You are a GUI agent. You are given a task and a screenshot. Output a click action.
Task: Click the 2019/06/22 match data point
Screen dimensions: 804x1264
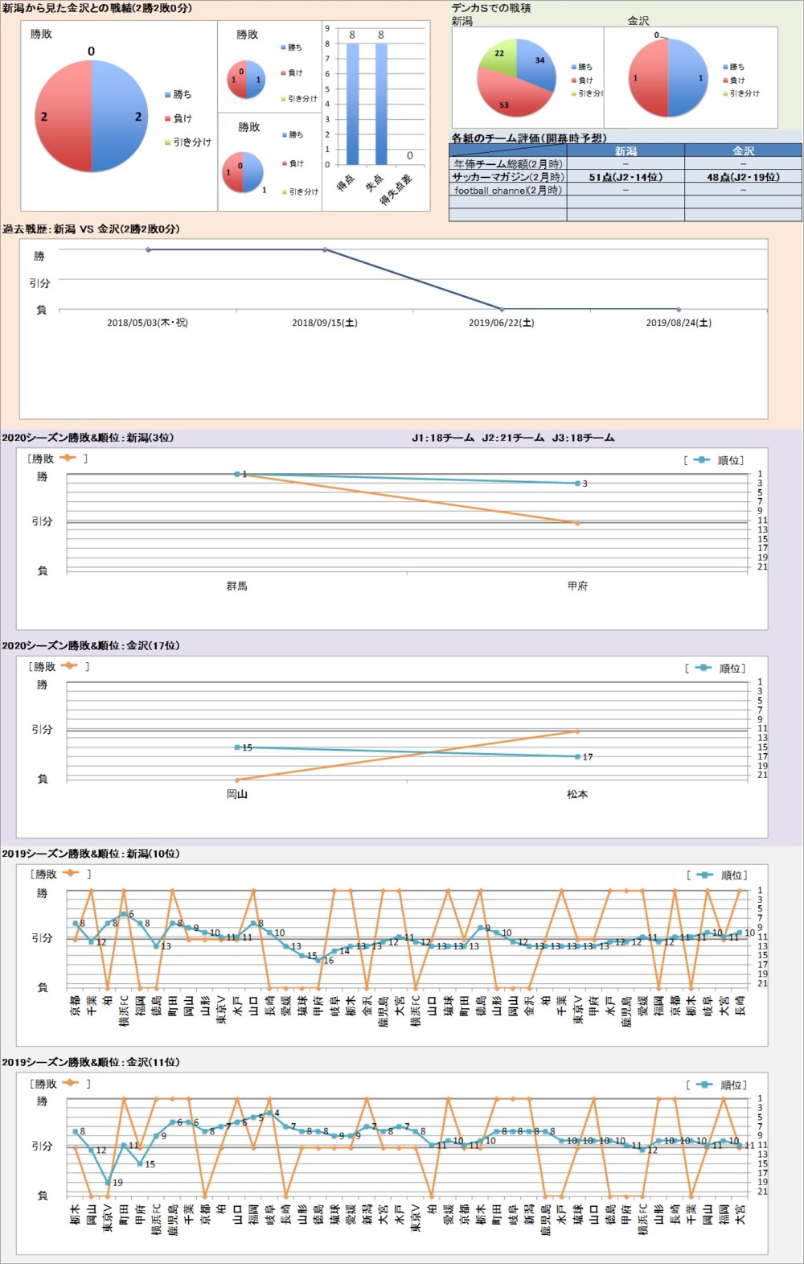502,309
